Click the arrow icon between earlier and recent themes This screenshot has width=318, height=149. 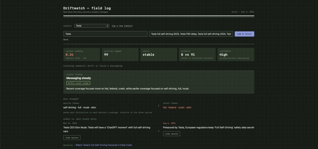tap(159, 105)
